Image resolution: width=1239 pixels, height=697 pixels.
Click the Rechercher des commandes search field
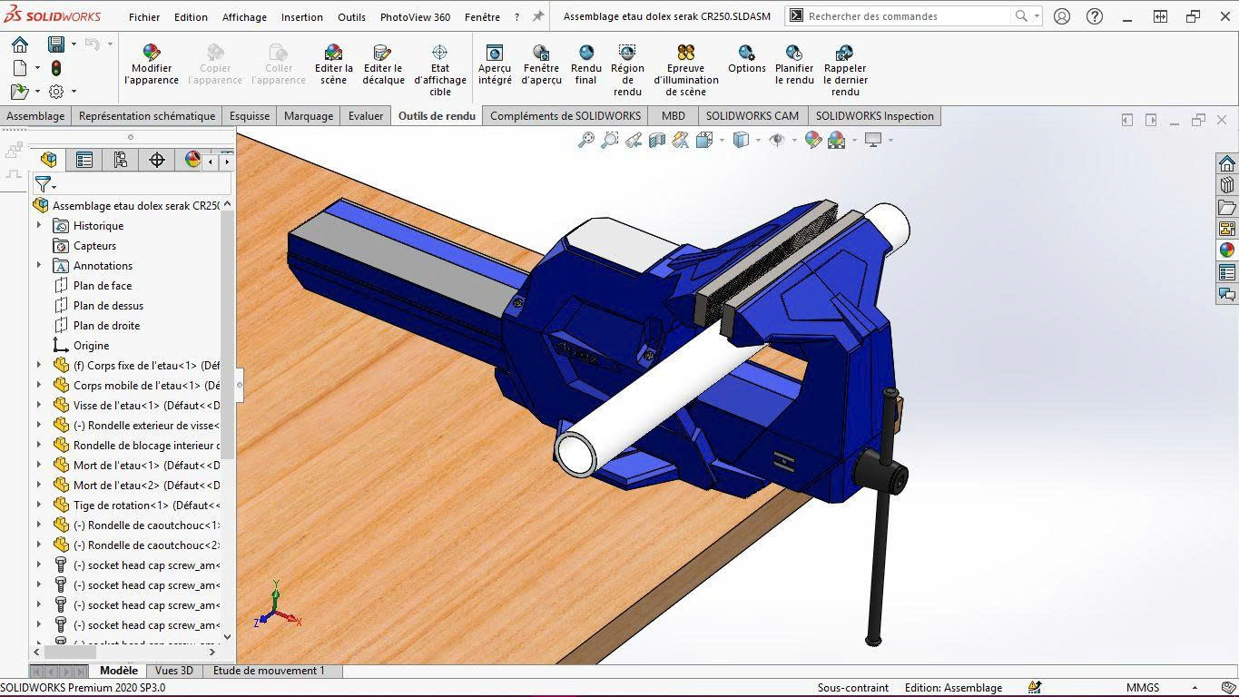[x=908, y=16]
